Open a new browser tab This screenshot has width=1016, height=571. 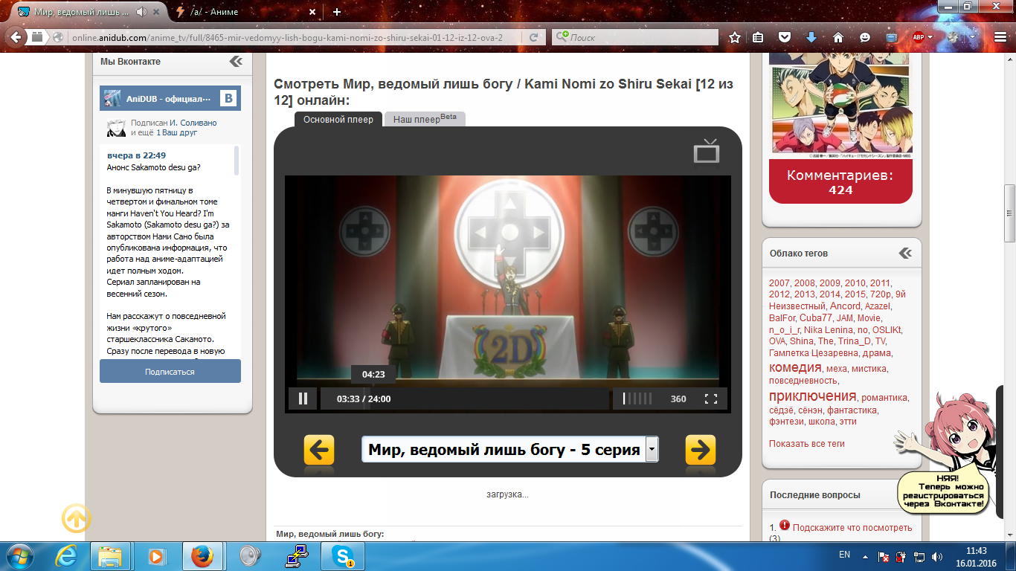pyautogui.click(x=337, y=12)
